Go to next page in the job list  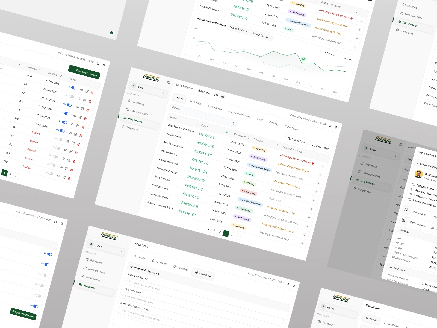point(16,176)
